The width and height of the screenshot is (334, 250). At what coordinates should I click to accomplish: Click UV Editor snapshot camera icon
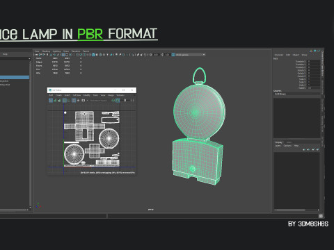pyautogui.click(x=83, y=101)
